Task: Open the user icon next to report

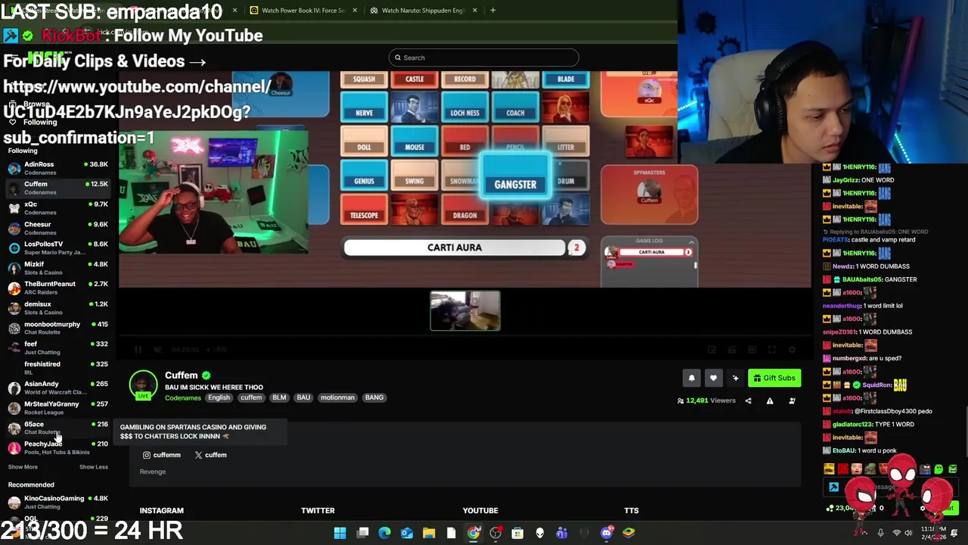Action: 792,400
